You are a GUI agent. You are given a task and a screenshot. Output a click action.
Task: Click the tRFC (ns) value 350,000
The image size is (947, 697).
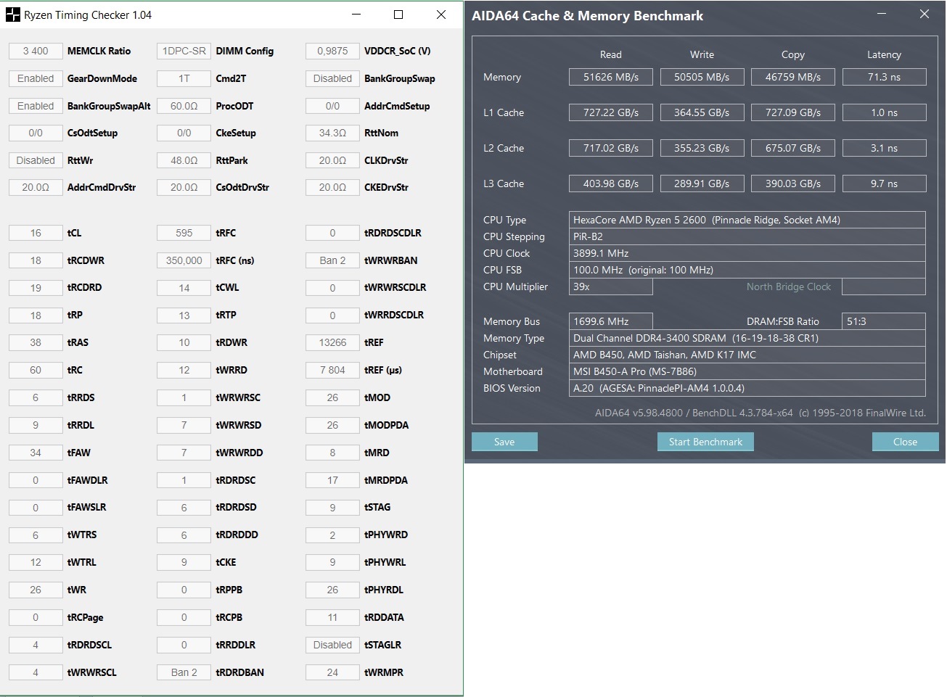pyautogui.click(x=184, y=260)
